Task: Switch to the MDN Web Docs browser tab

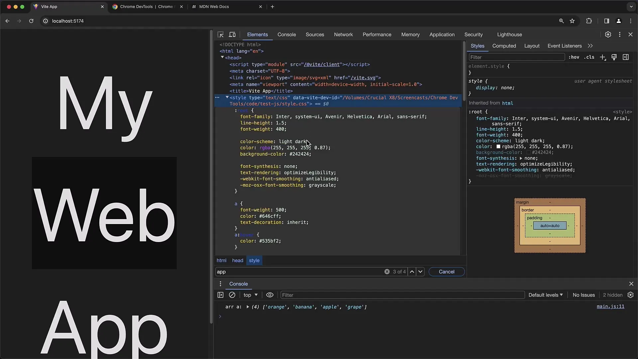Action: coord(228,7)
